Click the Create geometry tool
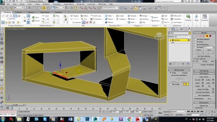The width and height of the screenshot is (217, 122). pyautogui.click(x=120, y=16)
